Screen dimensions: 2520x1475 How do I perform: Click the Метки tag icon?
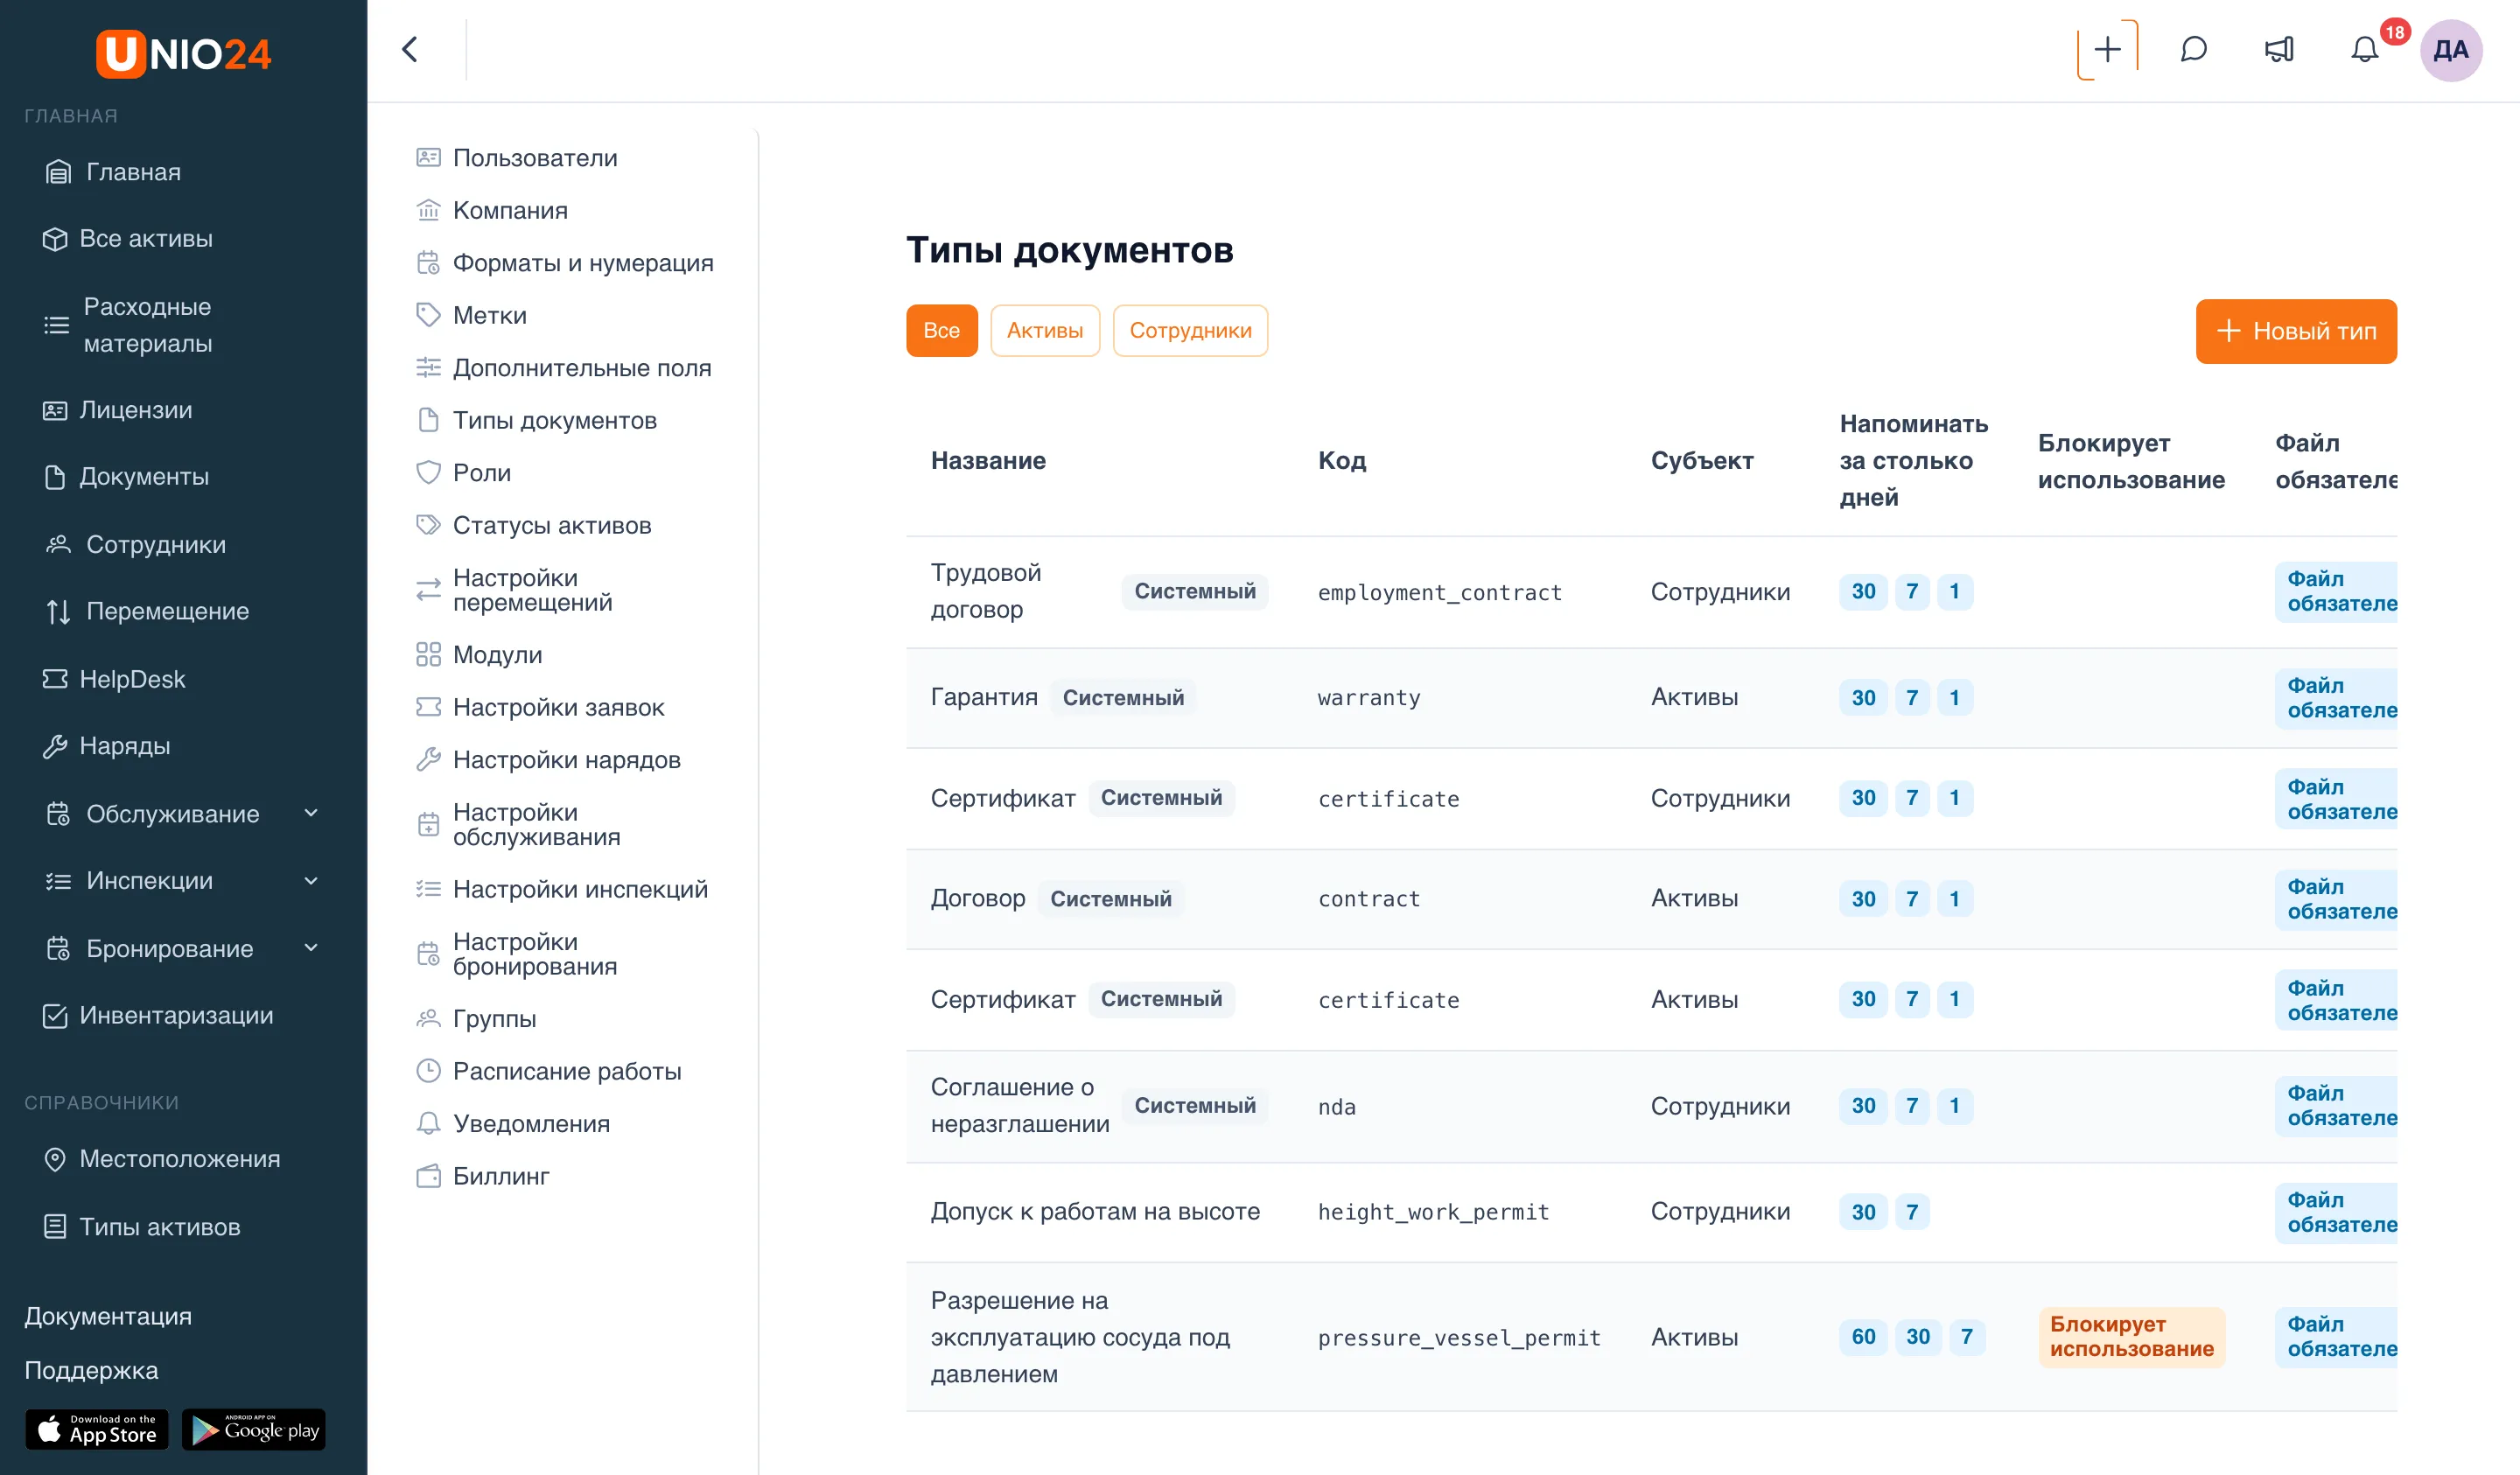428,315
